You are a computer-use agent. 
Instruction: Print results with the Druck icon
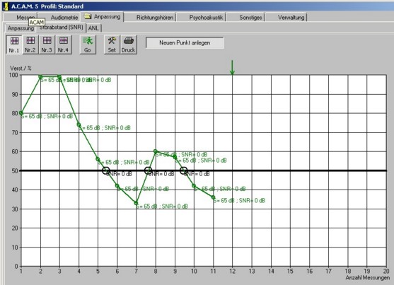129,45
